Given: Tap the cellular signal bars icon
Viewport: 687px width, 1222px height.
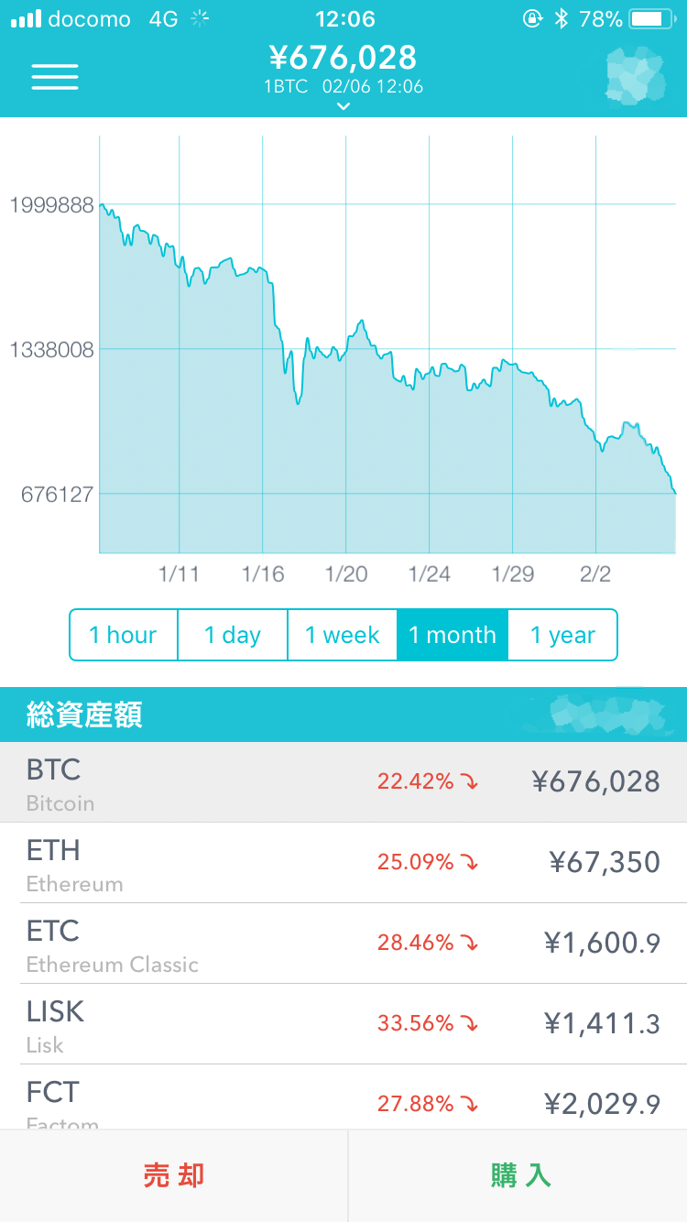Looking at the screenshot, I should [x=26, y=18].
